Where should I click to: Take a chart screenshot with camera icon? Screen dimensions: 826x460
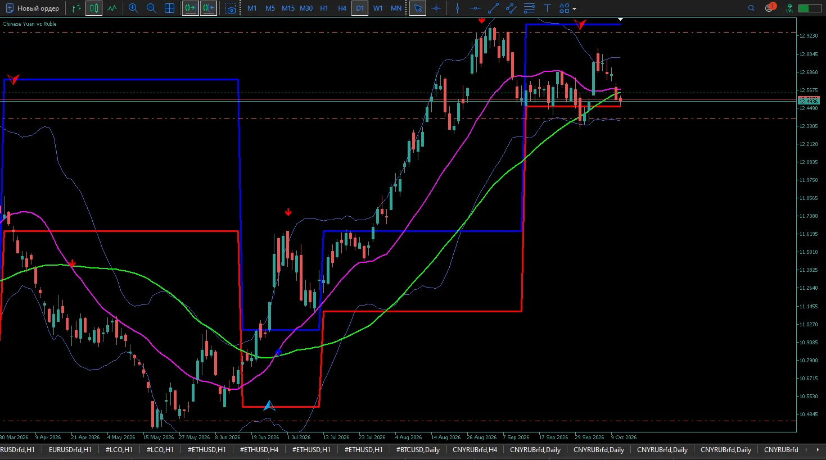point(231,8)
